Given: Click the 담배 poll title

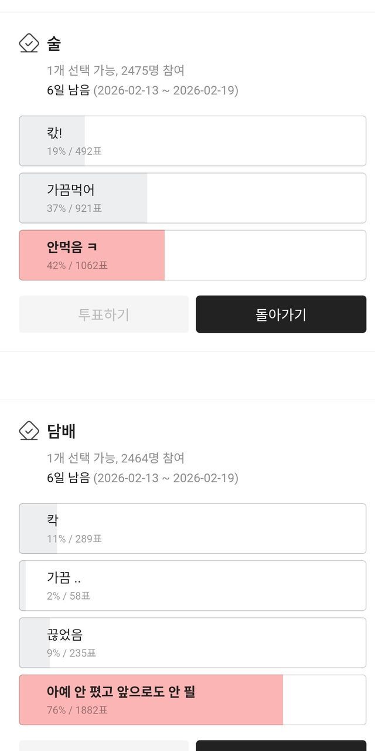Looking at the screenshot, I should pyautogui.click(x=61, y=431).
